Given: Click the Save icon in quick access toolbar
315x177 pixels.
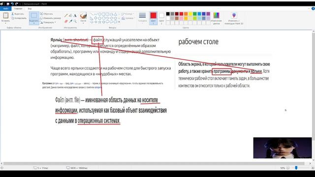Looking at the screenshot, I should click(8, 4).
